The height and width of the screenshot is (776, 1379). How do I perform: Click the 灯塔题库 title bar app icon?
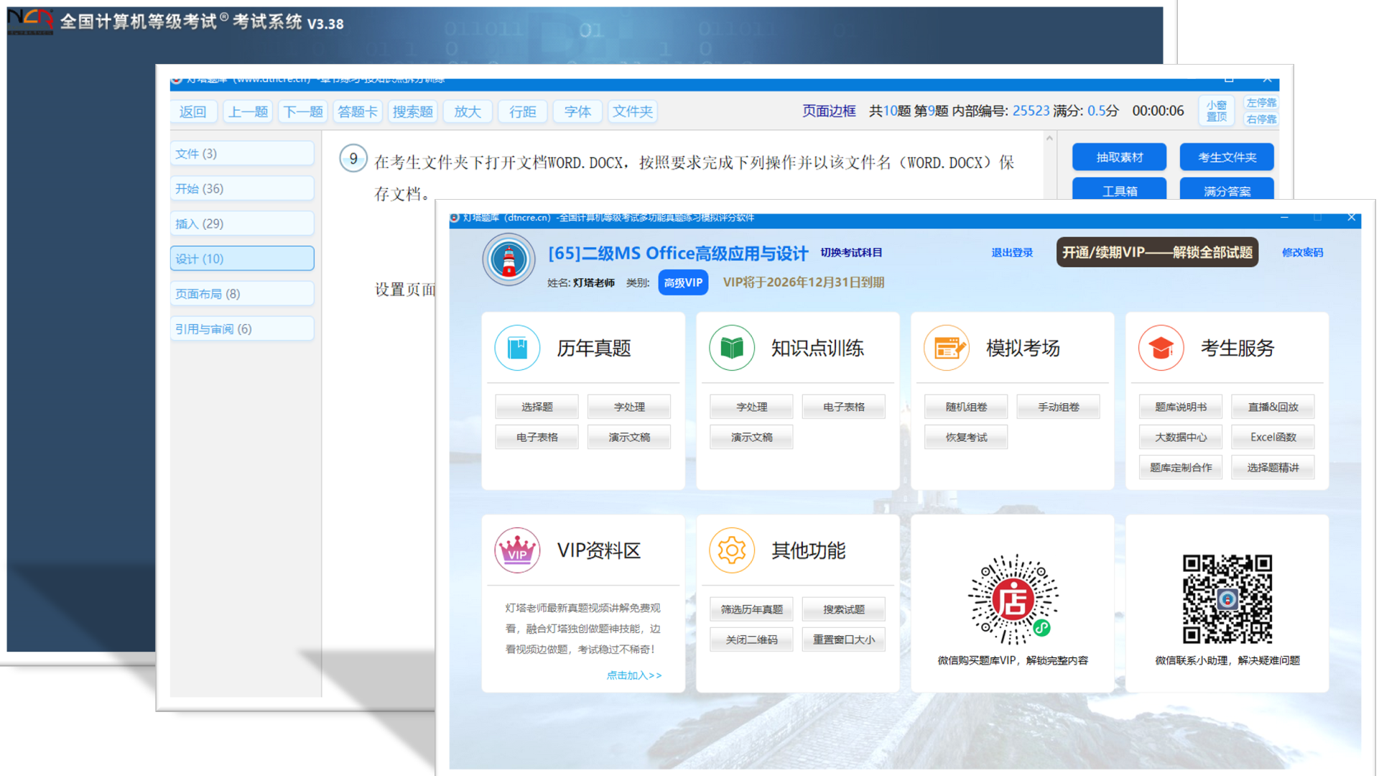(x=452, y=218)
